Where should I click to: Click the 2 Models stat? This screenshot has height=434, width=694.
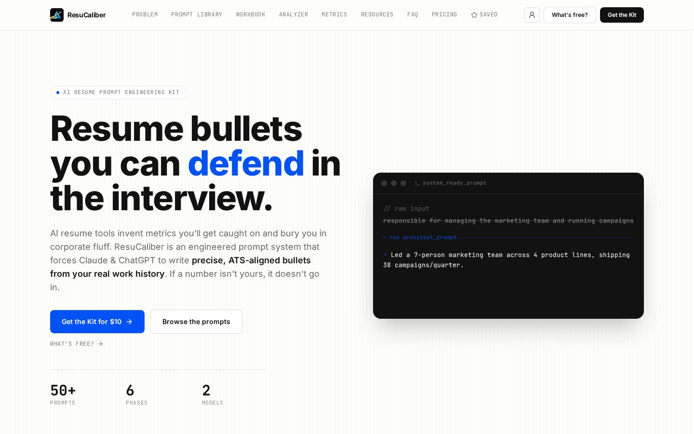213,394
